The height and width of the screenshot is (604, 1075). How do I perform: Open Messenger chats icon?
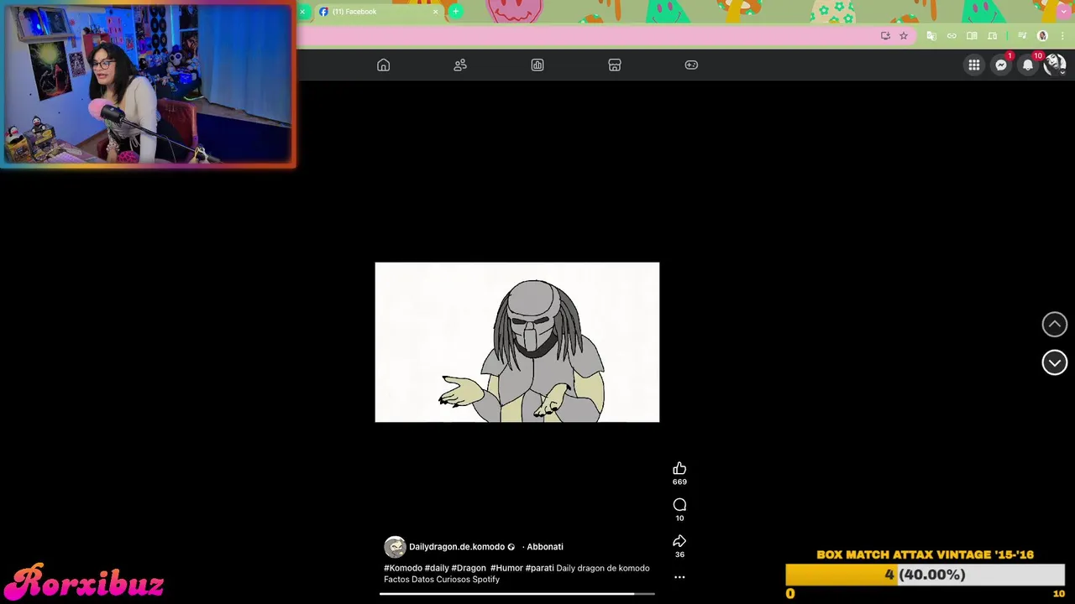tap(1001, 65)
